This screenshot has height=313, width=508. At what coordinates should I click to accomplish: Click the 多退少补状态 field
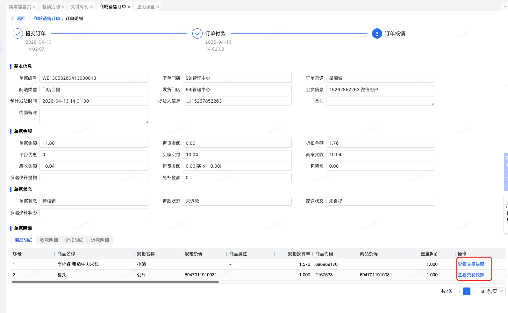point(94,213)
